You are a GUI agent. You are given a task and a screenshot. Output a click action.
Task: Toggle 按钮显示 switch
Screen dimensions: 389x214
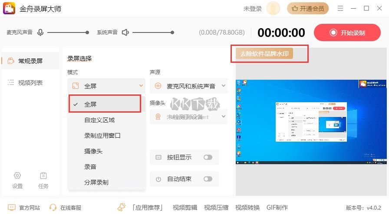pos(208,157)
